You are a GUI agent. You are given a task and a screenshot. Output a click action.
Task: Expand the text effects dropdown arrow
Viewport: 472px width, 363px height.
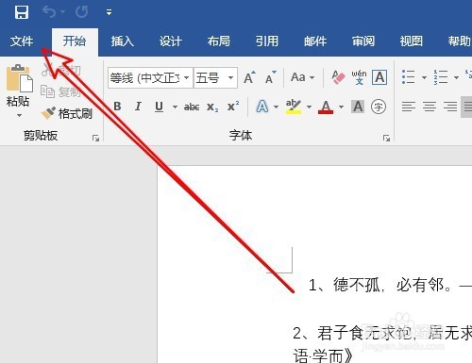point(276,107)
